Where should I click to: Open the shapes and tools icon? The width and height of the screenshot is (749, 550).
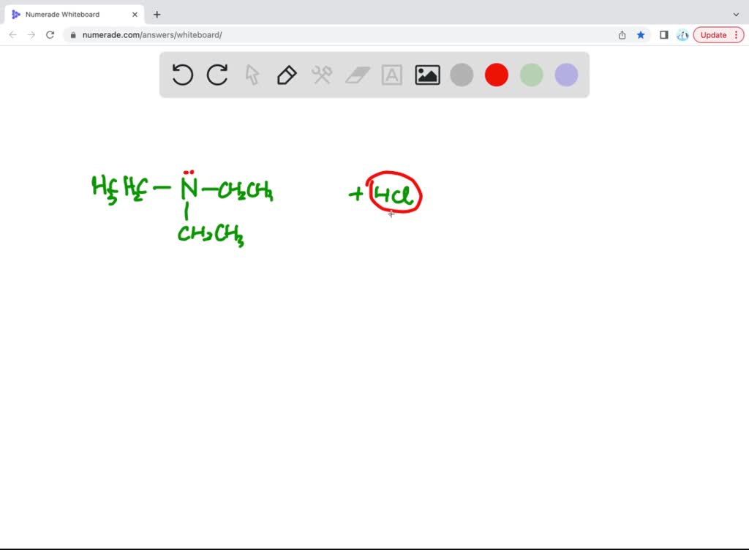coord(322,75)
